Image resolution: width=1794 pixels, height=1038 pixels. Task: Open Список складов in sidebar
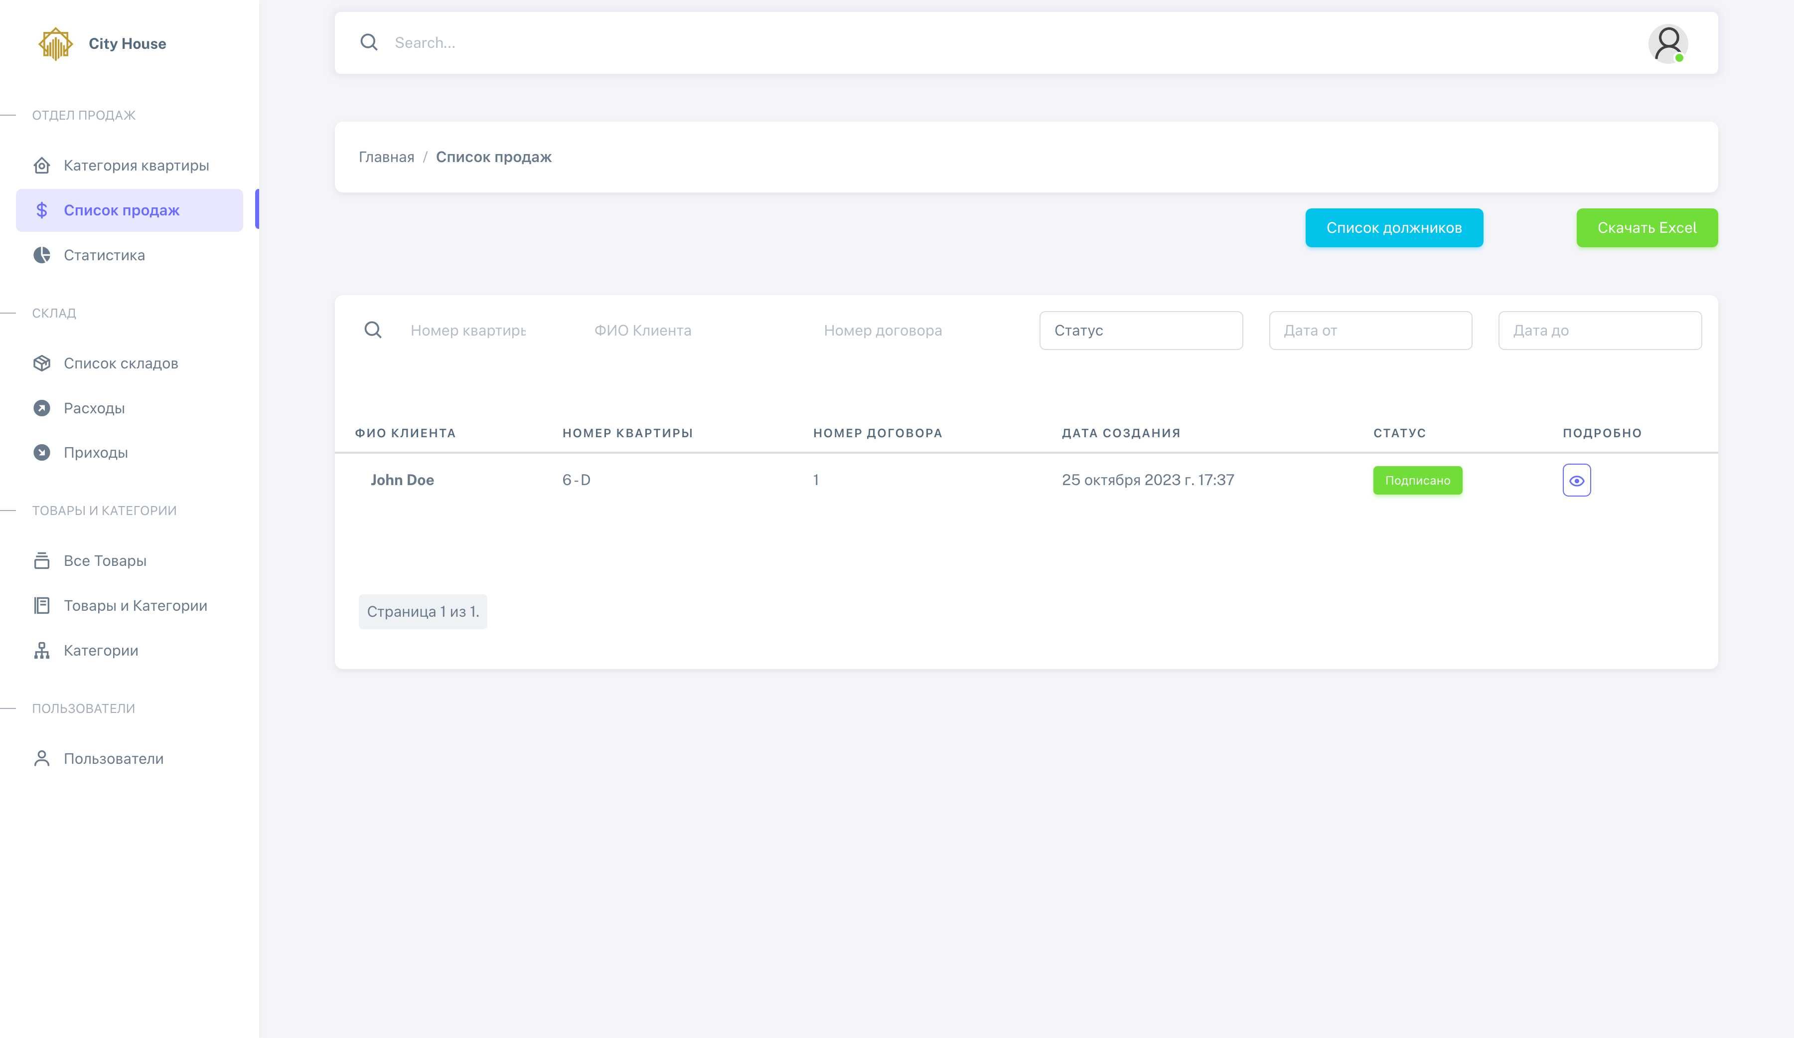[130, 363]
